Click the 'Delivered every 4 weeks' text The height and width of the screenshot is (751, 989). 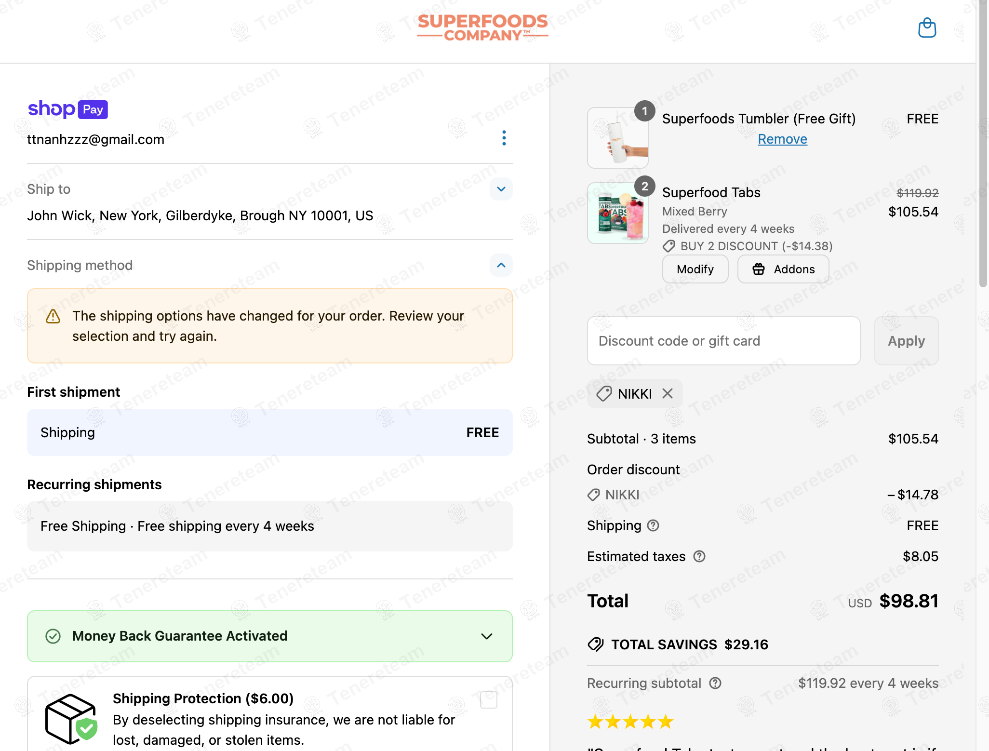click(x=728, y=228)
